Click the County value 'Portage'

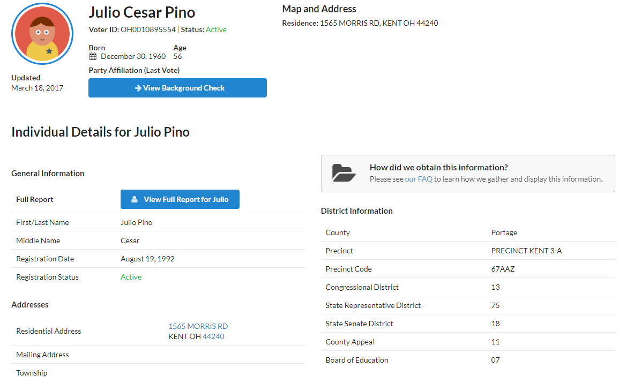tap(504, 232)
